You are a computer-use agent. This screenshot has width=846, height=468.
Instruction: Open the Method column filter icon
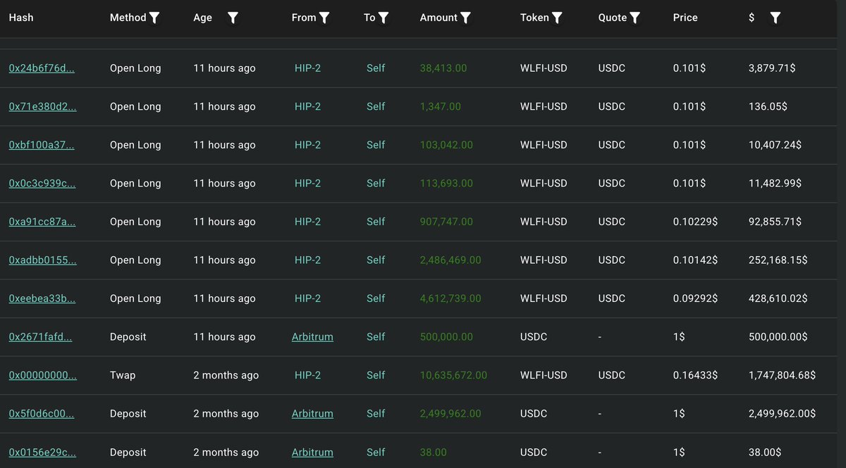tap(154, 18)
